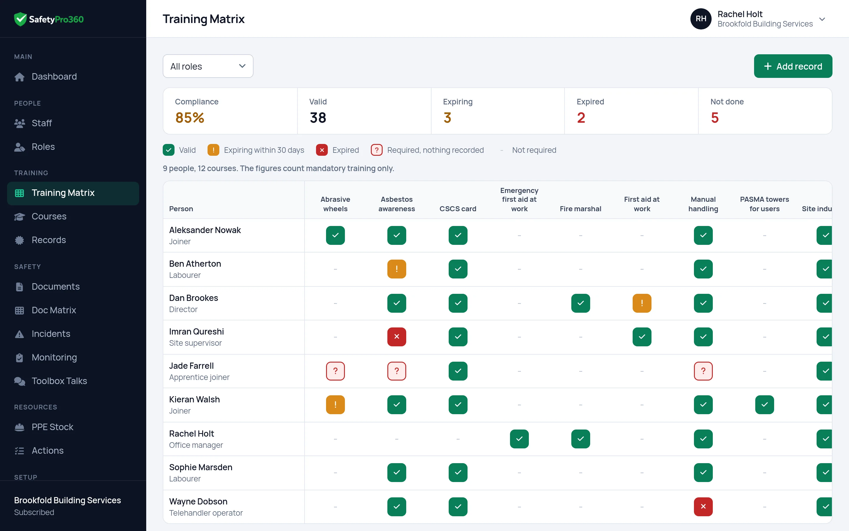849x531 pixels.
Task: Navigate to Incidents
Action: click(73, 334)
